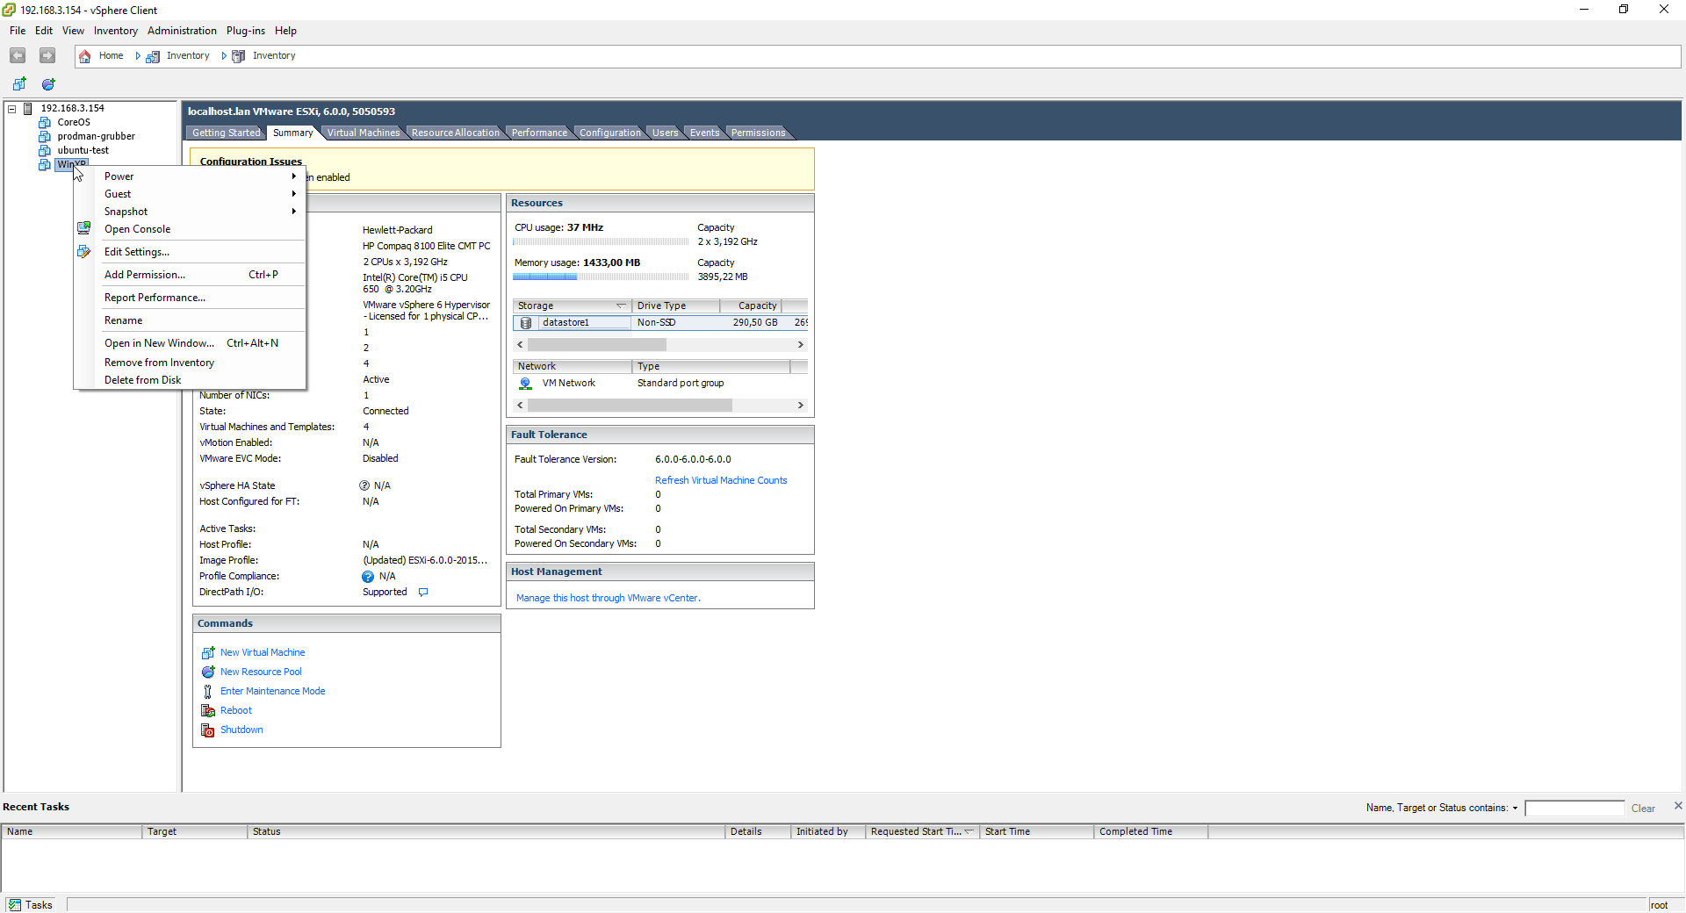Click the New Virtual Machine toolbar icon
This screenshot has height=913, width=1686.
click(19, 84)
